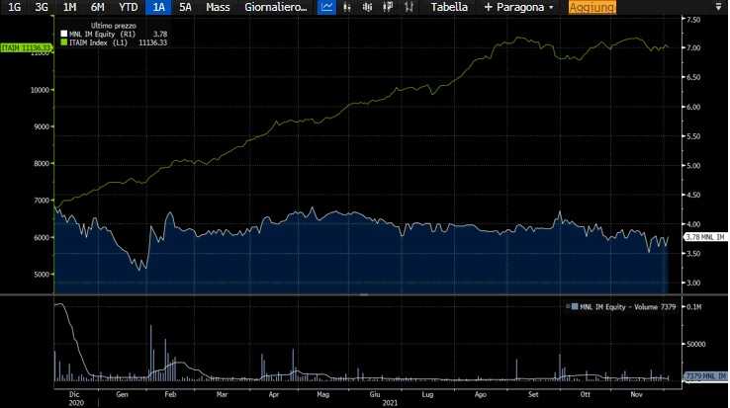
Task: Select the candlestick chart icon
Action: (x=367, y=7)
